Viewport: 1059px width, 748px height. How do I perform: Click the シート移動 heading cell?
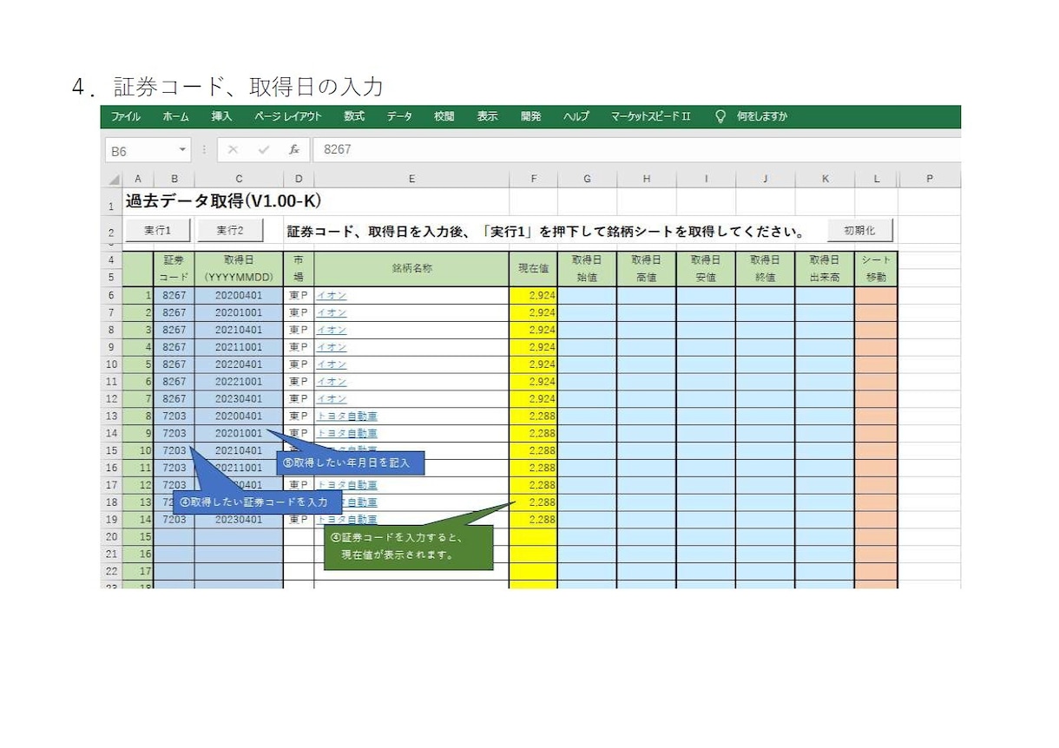click(876, 269)
